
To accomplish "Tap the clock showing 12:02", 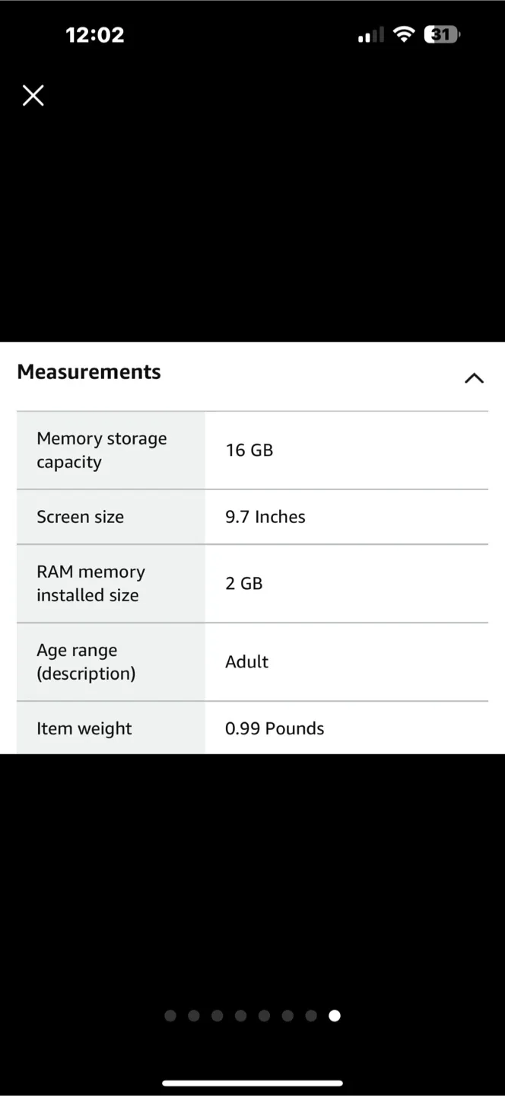I will [94, 34].
